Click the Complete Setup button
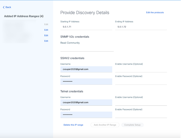Screen dimensions: 181x138 (x=132, y=125)
